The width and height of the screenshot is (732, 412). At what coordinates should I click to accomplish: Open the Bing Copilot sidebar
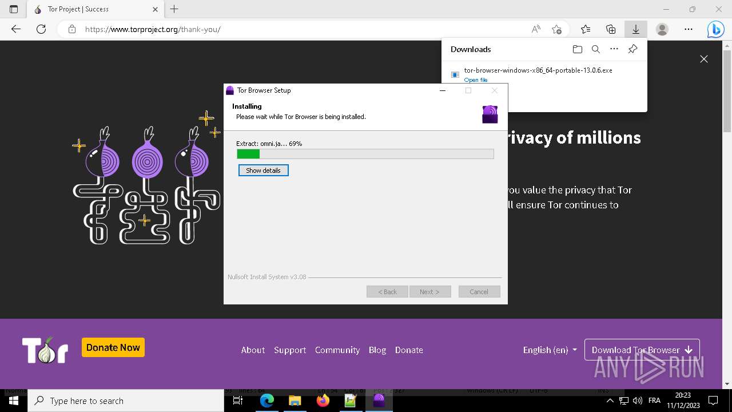pyautogui.click(x=715, y=29)
